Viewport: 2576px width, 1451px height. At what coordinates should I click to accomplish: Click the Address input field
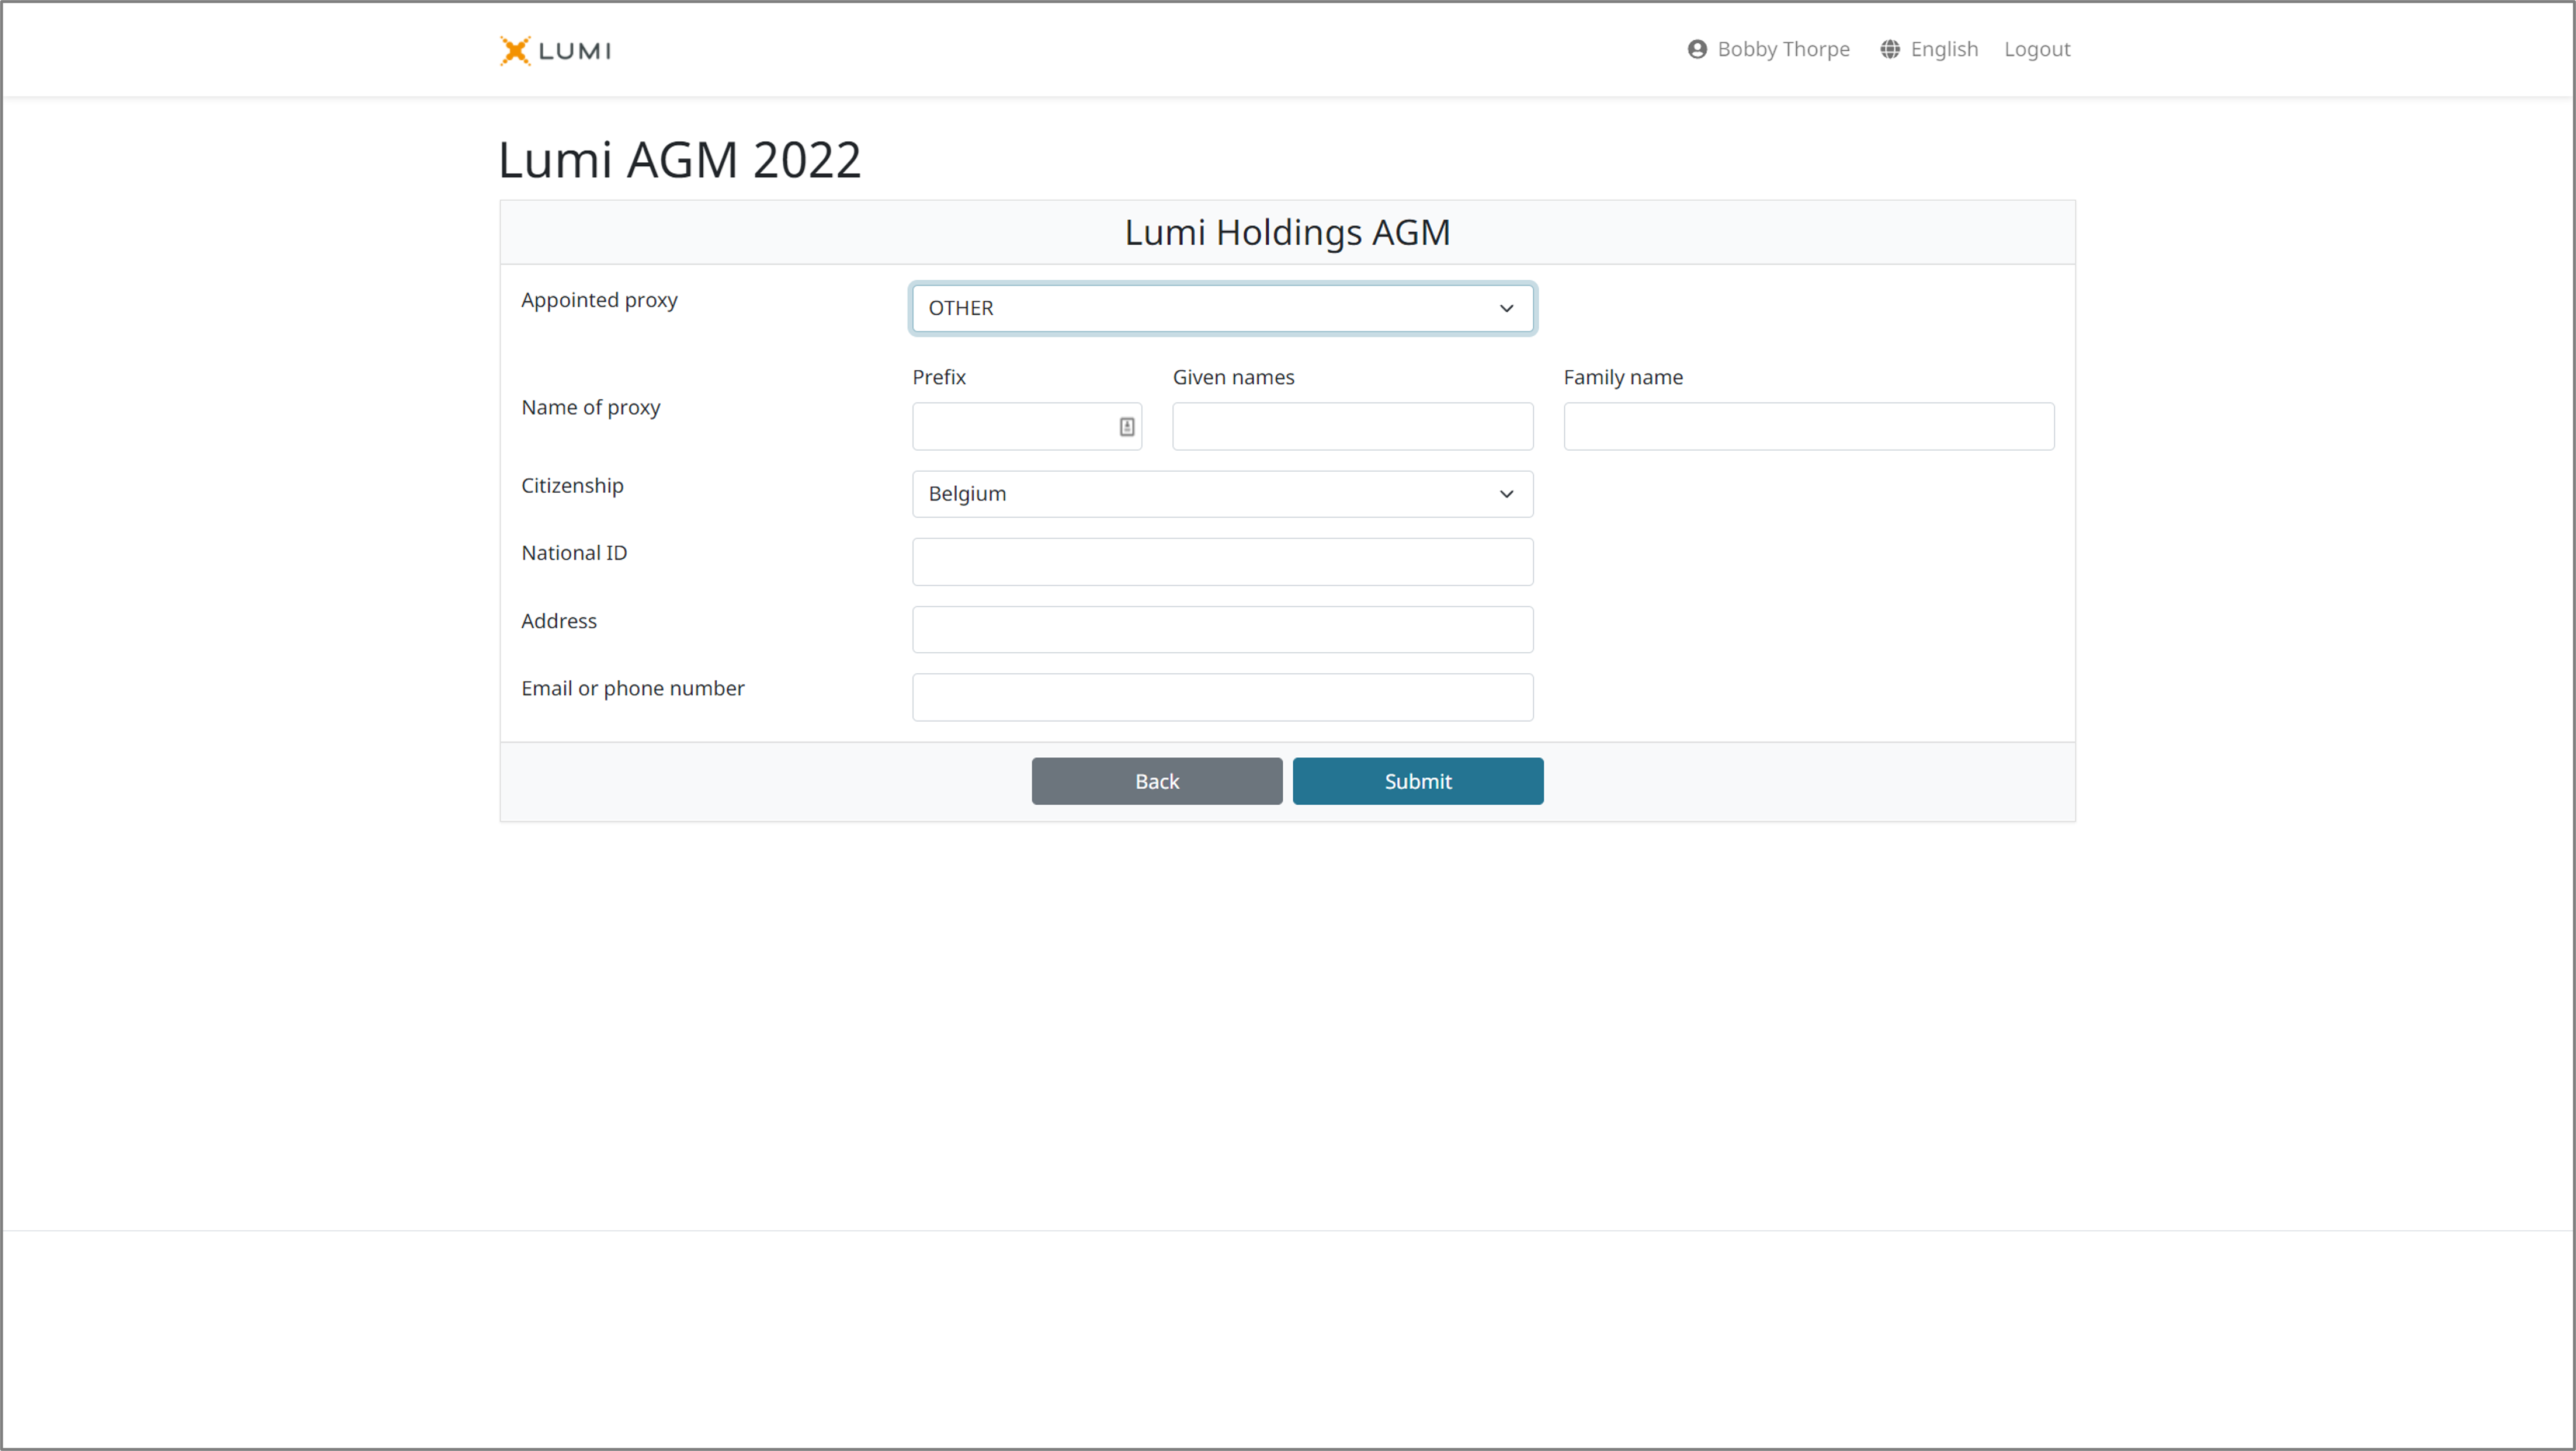coord(1223,628)
